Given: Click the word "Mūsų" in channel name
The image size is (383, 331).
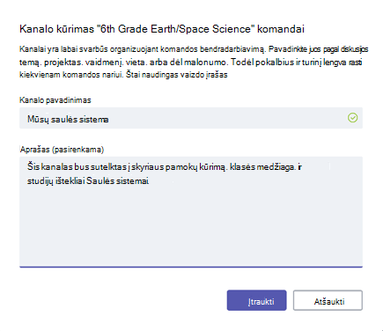Looking at the screenshot, I should click(x=38, y=119).
